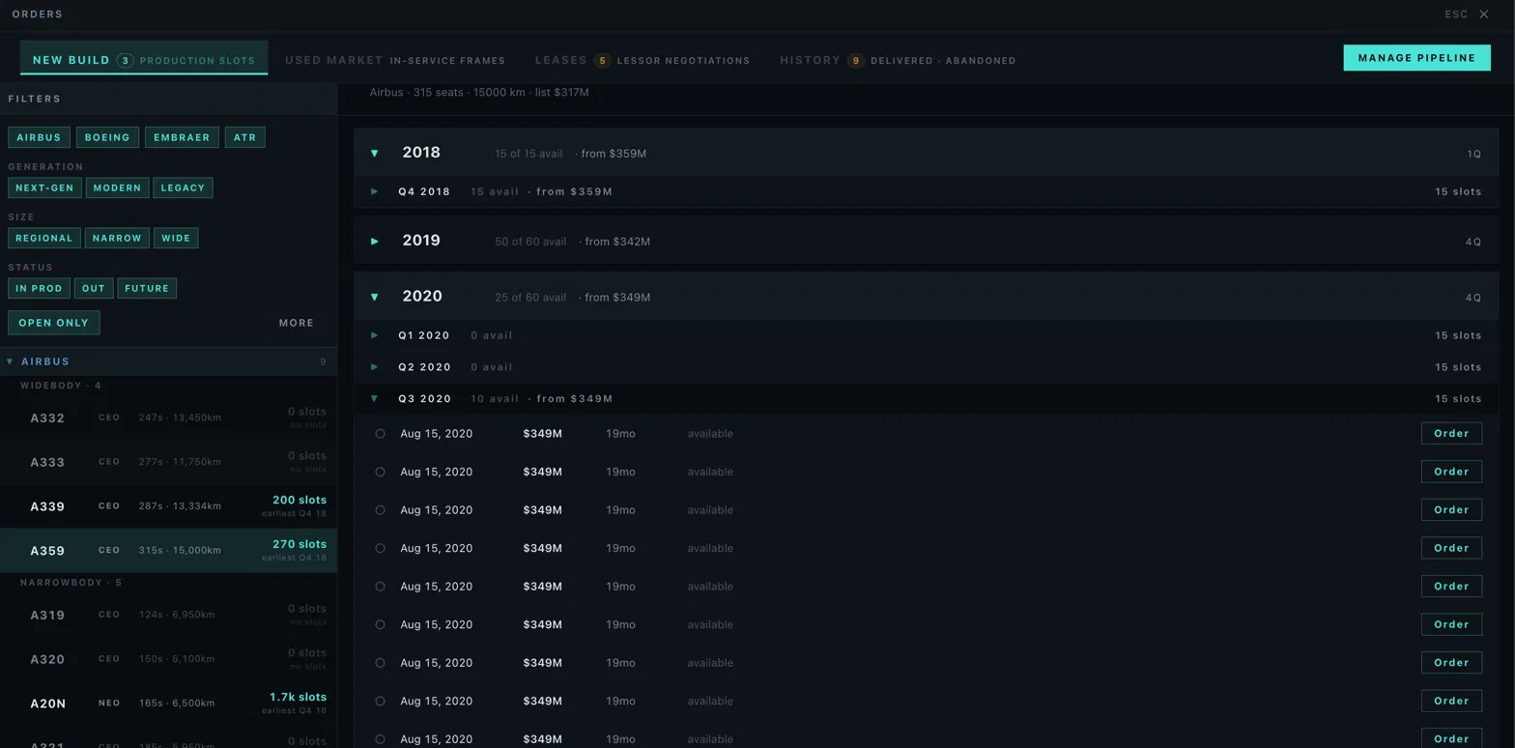Expand the Q2 2020 quarter row
The image size is (1515, 748).
coord(926,367)
